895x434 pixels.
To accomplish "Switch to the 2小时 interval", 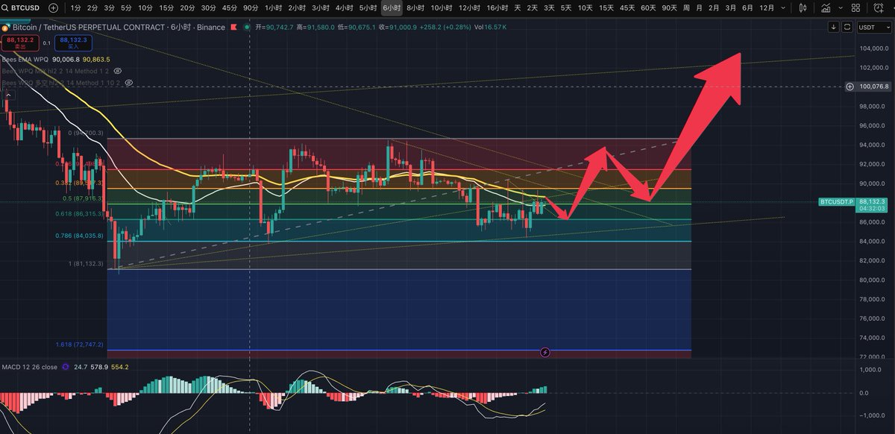I will pyautogui.click(x=297, y=8).
